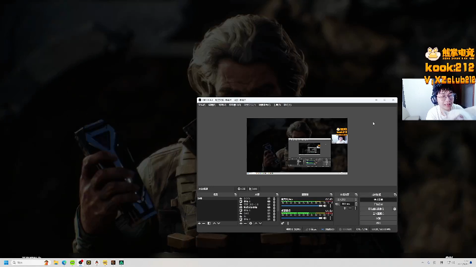Toggle visibility eye of the top source row
The image size is (476, 267).
269,198
